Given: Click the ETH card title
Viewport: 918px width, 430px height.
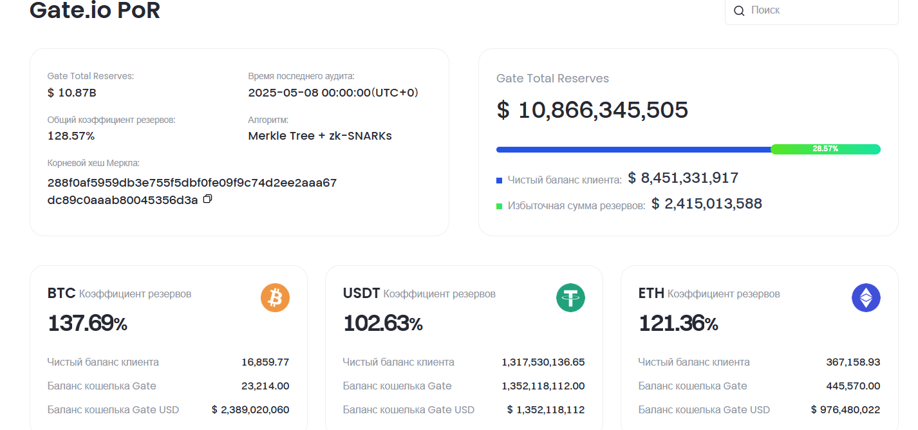Looking at the screenshot, I should 651,294.
